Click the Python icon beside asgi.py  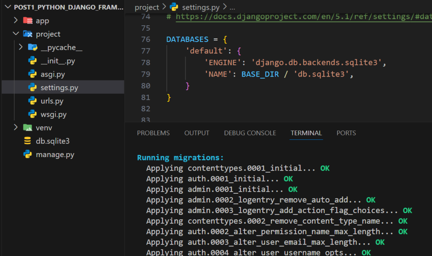[32, 74]
